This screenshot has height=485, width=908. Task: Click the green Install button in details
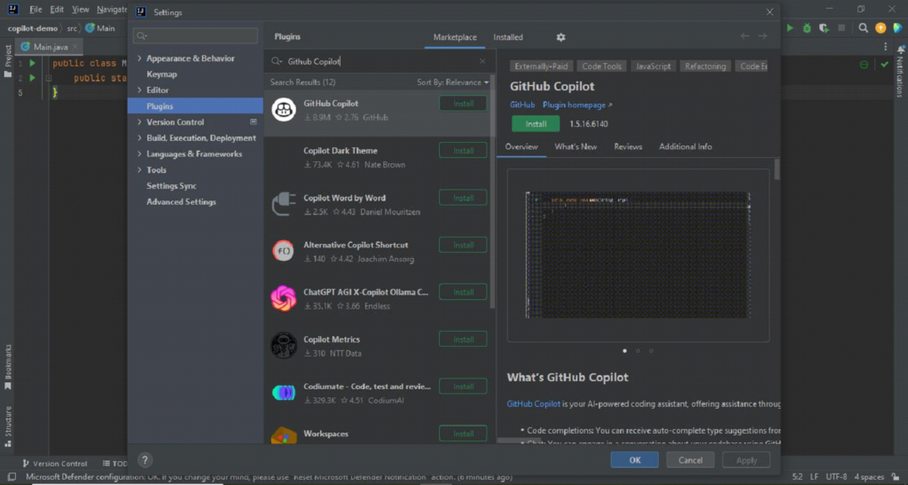(x=536, y=124)
